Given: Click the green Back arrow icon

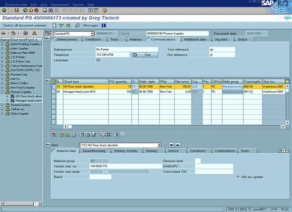Looking at the screenshot, I should [25, 10].
